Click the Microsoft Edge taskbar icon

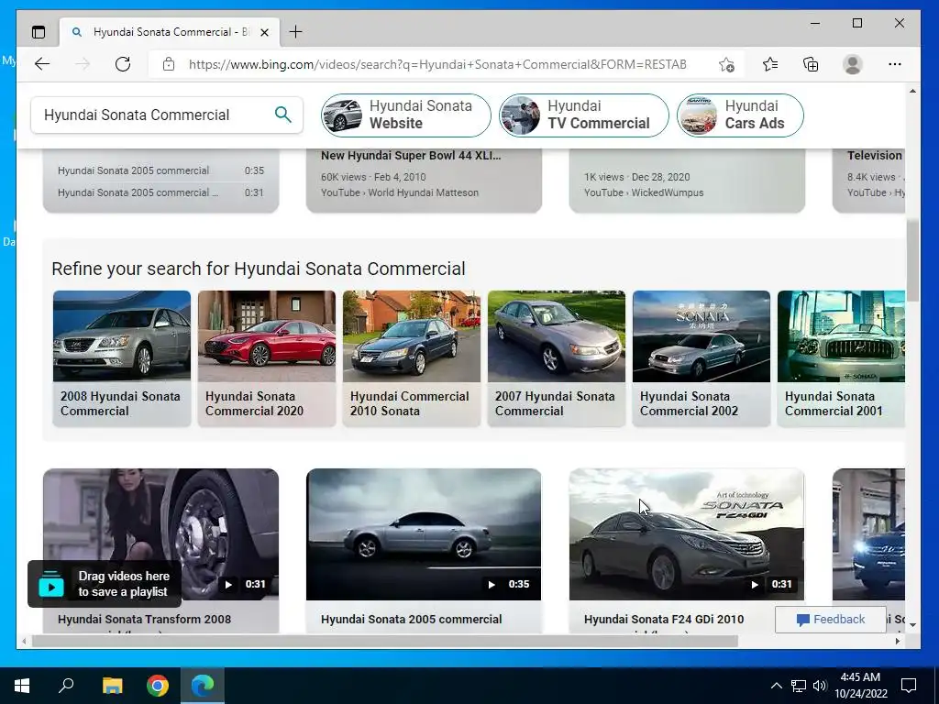pos(203,686)
